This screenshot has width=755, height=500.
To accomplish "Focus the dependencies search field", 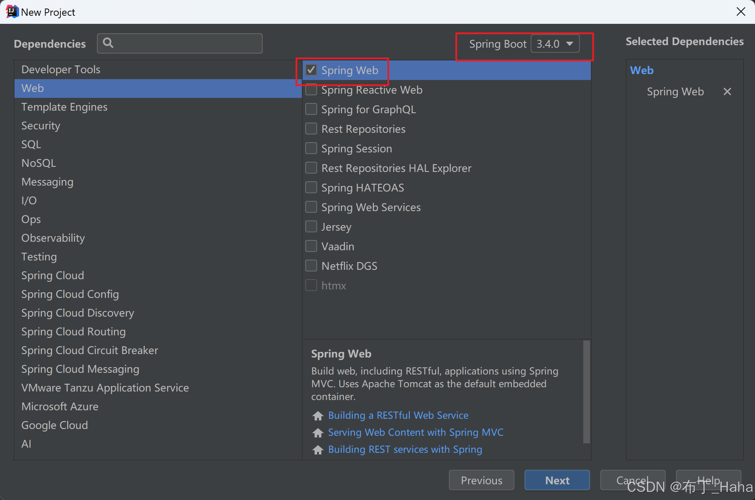I will [180, 43].
